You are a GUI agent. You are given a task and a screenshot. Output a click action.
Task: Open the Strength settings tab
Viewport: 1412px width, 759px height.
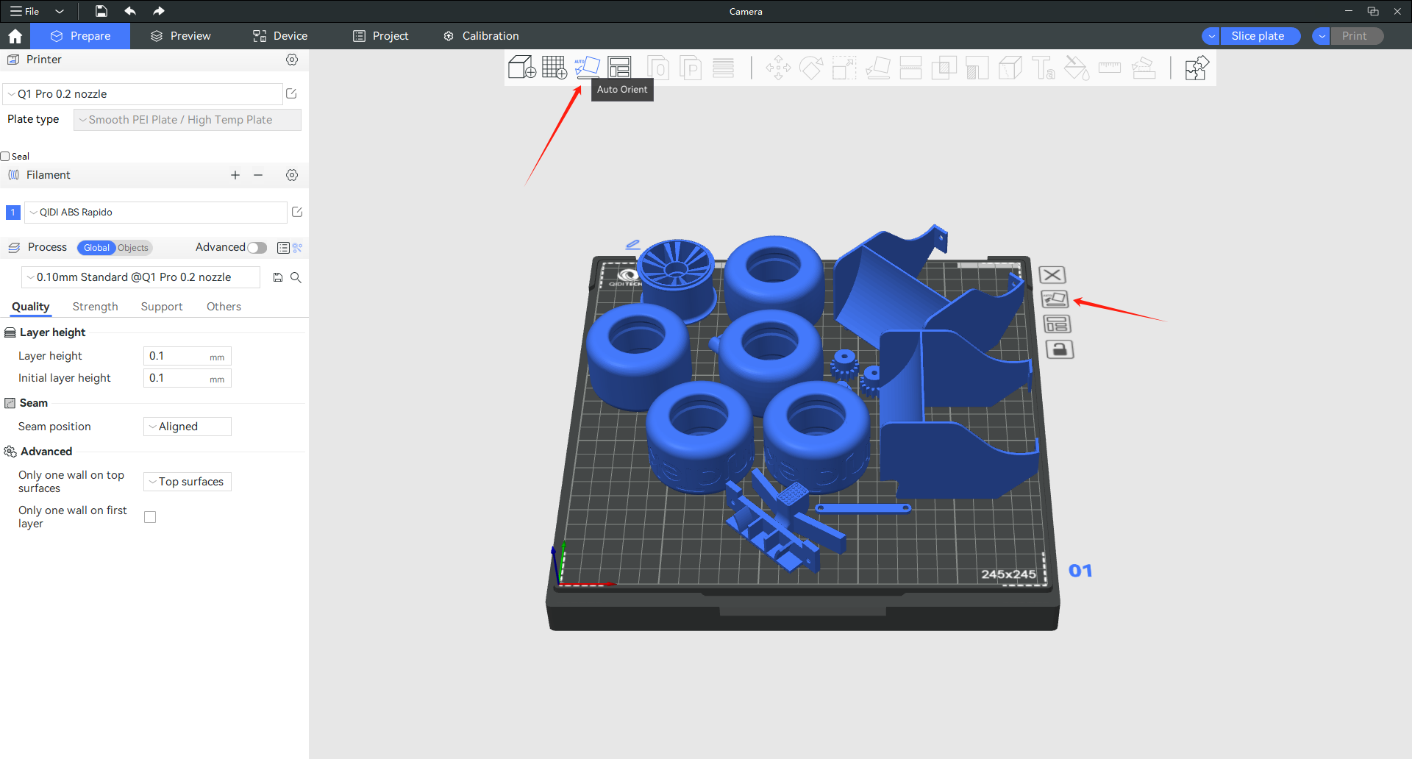(x=95, y=307)
